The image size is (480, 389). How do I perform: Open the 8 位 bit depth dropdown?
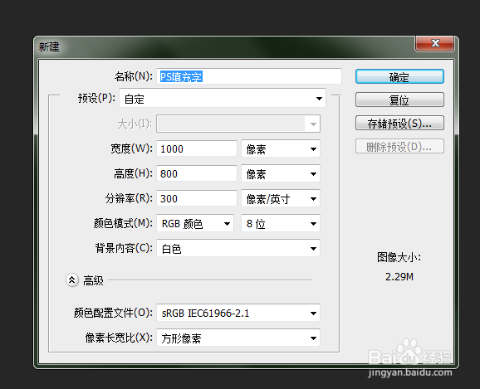(x=281, y=224)
